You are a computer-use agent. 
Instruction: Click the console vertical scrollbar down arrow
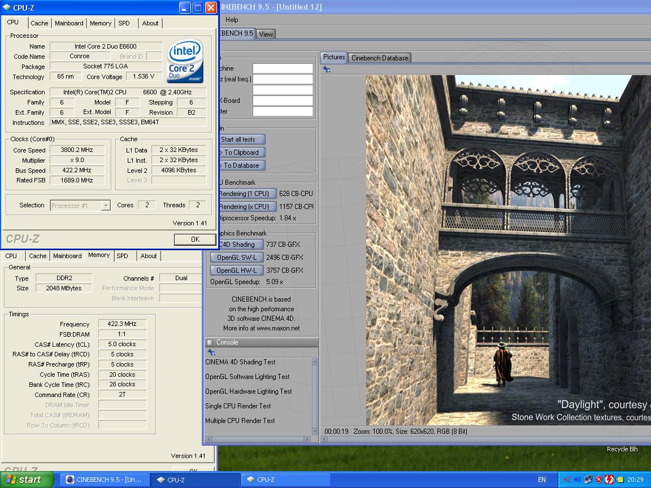click(315, 431)
